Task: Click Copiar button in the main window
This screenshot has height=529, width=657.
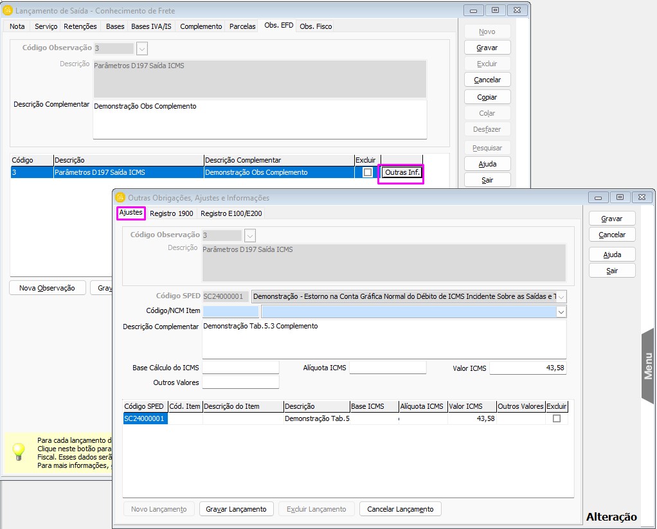Action: point(487,97)
